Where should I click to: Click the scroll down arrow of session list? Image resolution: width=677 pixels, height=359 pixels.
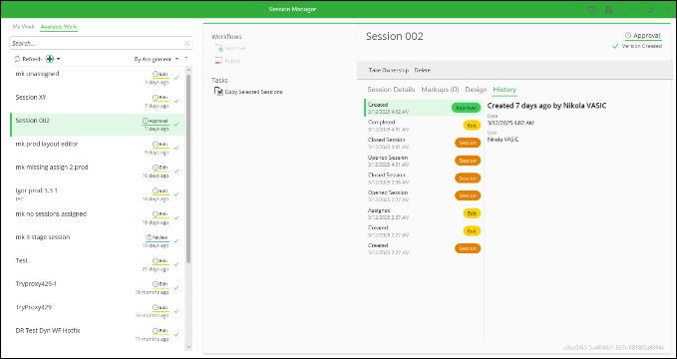tap(188, 347)
